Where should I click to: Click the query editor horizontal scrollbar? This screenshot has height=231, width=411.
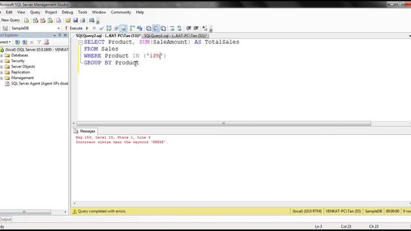tap(223, 123)
